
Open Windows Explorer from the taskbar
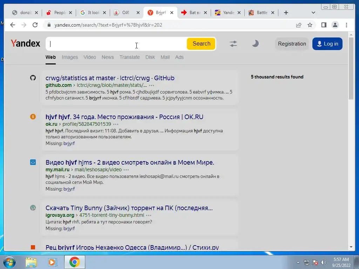(x=31, y=262)
